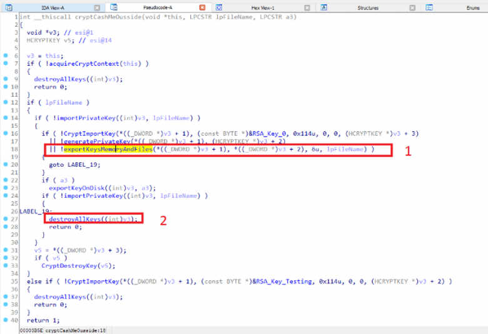Toggle breakpoint dot on line 18
This screenshot has width=488, height=334.
point(4,150)
